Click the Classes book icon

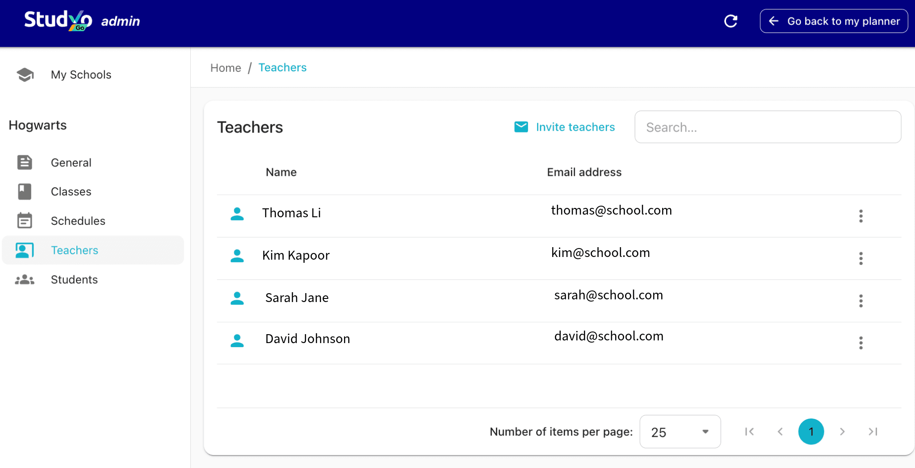(25, 191)
